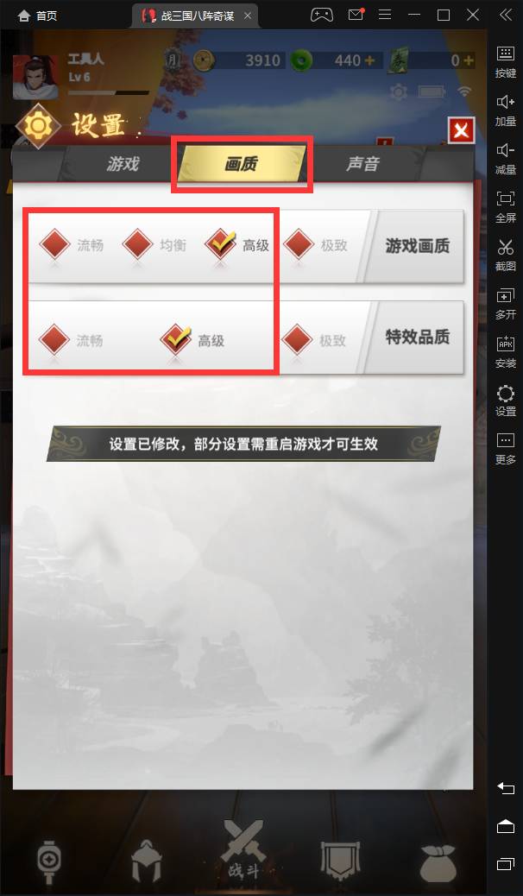The height and width of the screenshot is (896, 523).
Task: Enter fullscreen with the 全屏 icon
Action: coord(505,206)
